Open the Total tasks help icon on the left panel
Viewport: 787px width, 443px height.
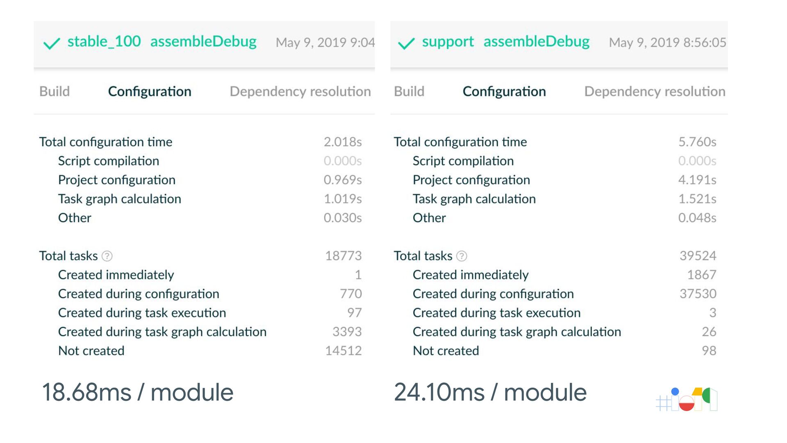pyautogui.click(x=107, y=256)
